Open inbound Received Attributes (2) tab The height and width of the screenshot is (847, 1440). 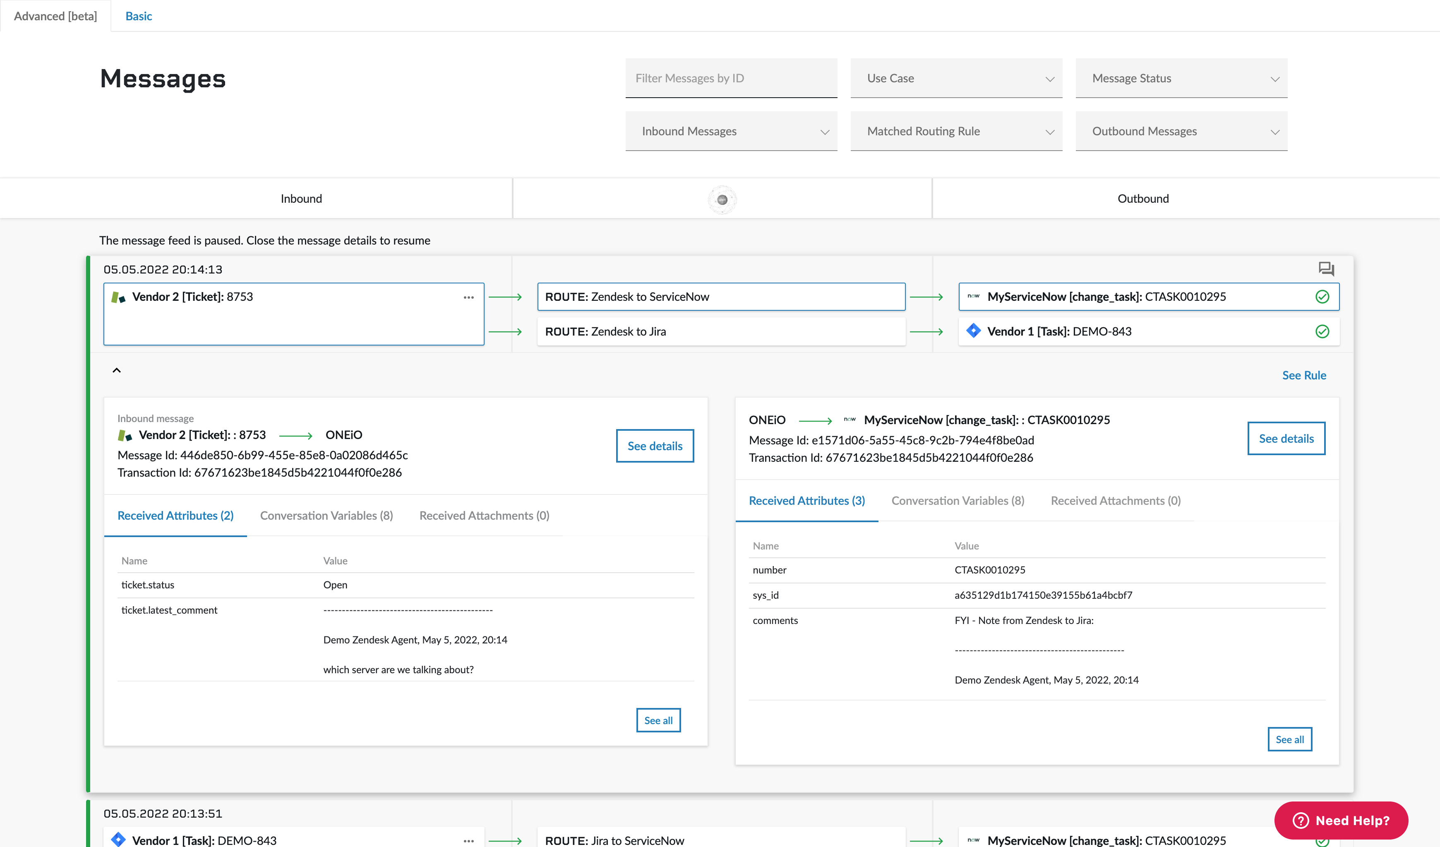175,516
